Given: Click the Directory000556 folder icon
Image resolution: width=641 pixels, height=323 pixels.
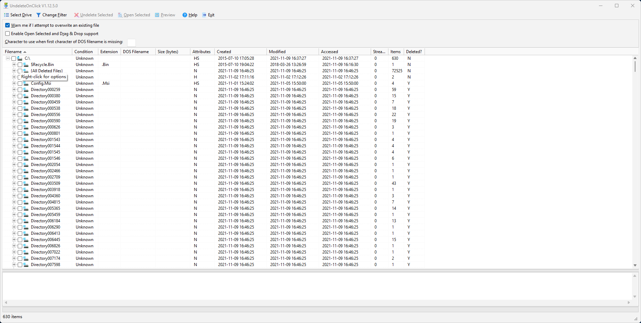Looking at the screenshot, I should coord(26,115).
